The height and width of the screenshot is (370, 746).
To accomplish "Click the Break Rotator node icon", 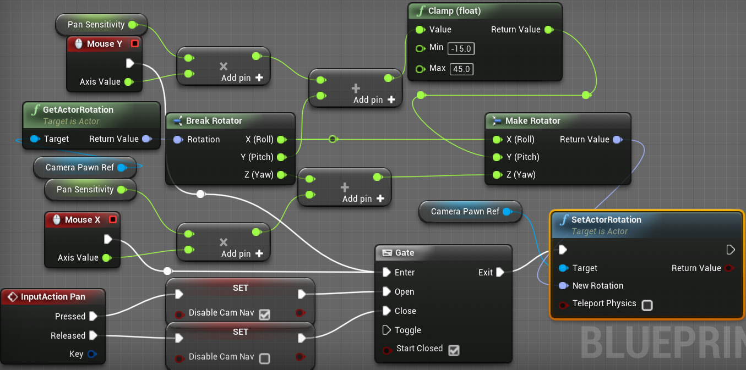I will (177, 121).
